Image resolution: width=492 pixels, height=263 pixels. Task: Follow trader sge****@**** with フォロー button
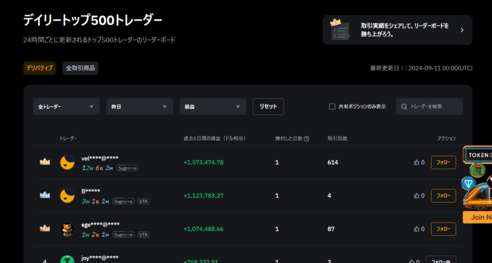[443, 229]
